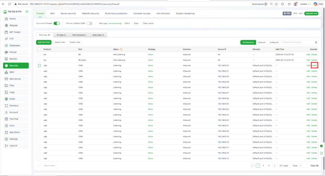Enable the Block ICMP toggle
325x176 pixels.
point(90,23)
